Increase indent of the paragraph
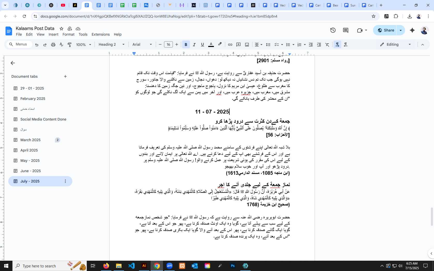 pyautogui.click(x=319, y=45)
